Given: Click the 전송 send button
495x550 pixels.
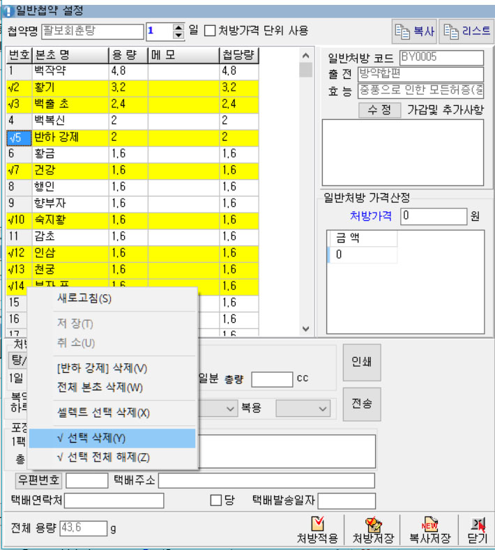Looking at the screenshot, I should click(361, 404).
